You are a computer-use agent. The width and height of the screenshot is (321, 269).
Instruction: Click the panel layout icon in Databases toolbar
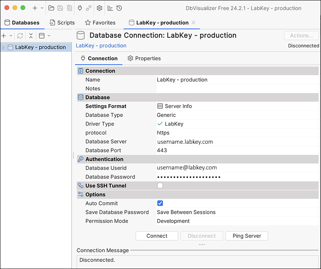pyautogui.click(x=42, y=36)
